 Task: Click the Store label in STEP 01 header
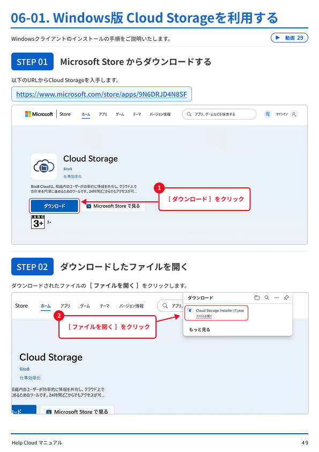tap(65, 114)
